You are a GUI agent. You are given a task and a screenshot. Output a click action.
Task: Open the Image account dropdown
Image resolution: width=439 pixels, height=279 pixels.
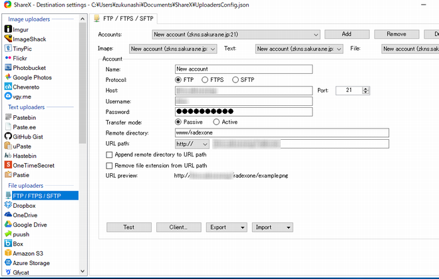(x=173, y=49)
